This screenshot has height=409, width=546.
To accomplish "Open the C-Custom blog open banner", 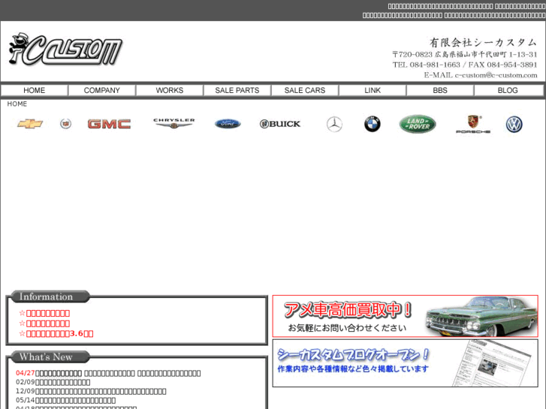I will pyautogui.click(x=405, y=363).
